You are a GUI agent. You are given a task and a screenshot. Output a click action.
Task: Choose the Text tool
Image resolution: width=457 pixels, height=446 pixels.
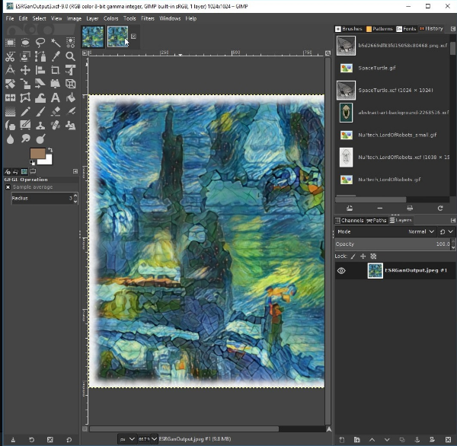[x=55, y=97]
